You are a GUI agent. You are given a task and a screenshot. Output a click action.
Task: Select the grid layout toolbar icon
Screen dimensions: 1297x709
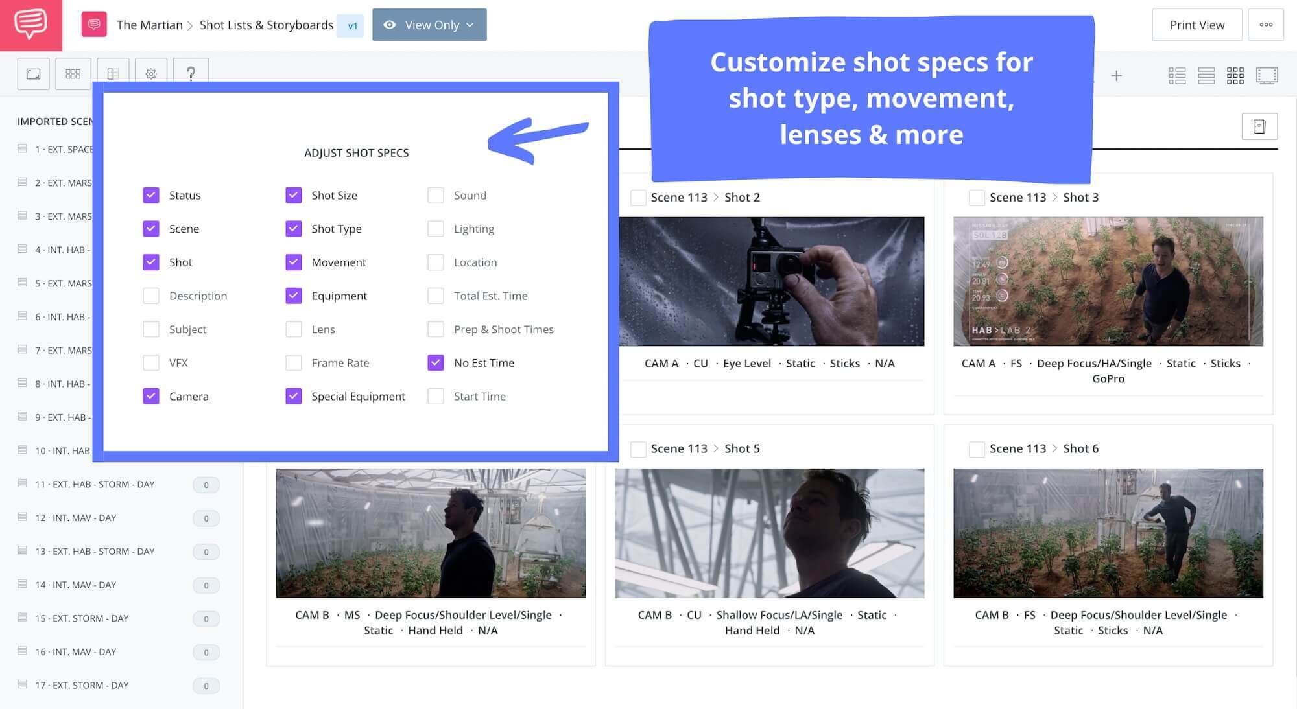pyautogui.click(x=73, y=74)
